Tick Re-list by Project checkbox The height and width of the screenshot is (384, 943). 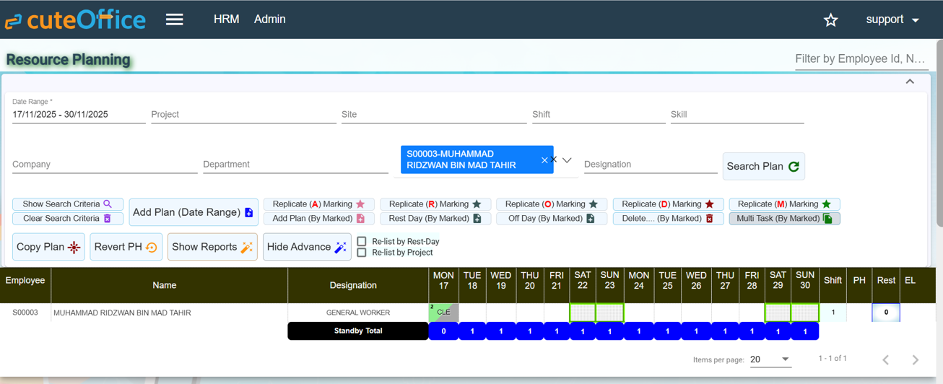click(x=362, y=253)
